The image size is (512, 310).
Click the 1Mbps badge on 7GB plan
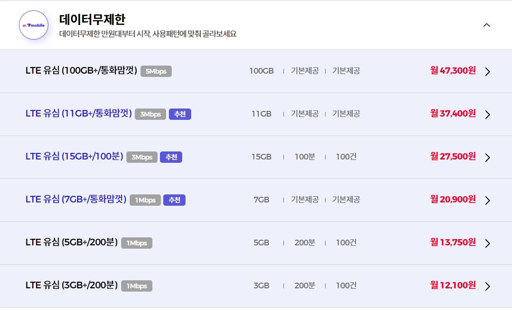click(x=145, y=200)
